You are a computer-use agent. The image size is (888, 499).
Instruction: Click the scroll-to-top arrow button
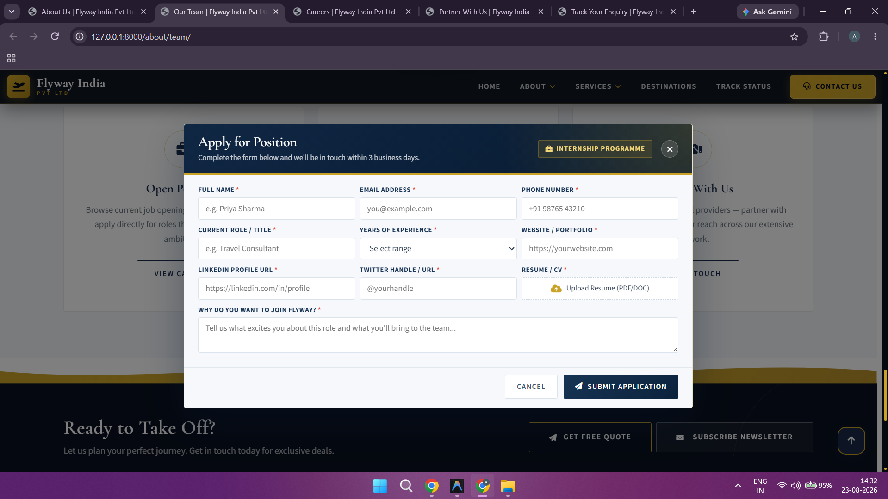[851, 440]
